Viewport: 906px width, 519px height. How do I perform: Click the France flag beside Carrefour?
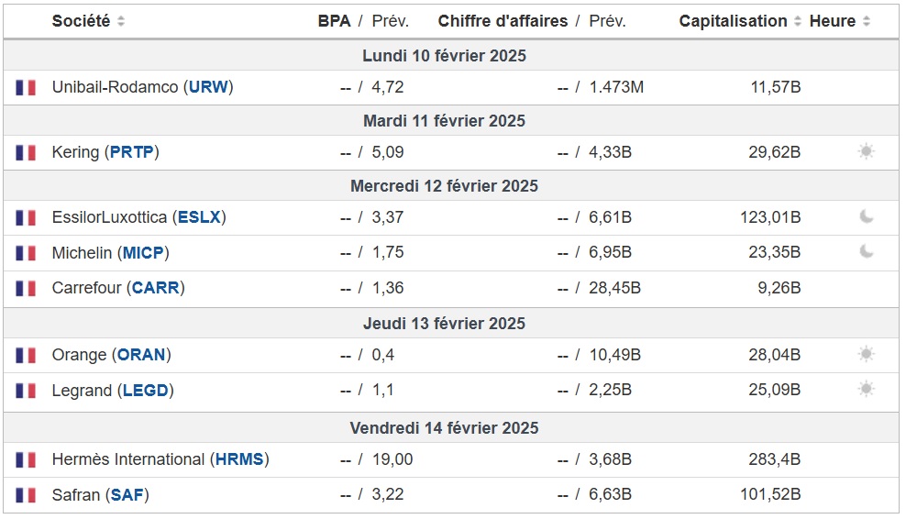(x=26, y=288)
